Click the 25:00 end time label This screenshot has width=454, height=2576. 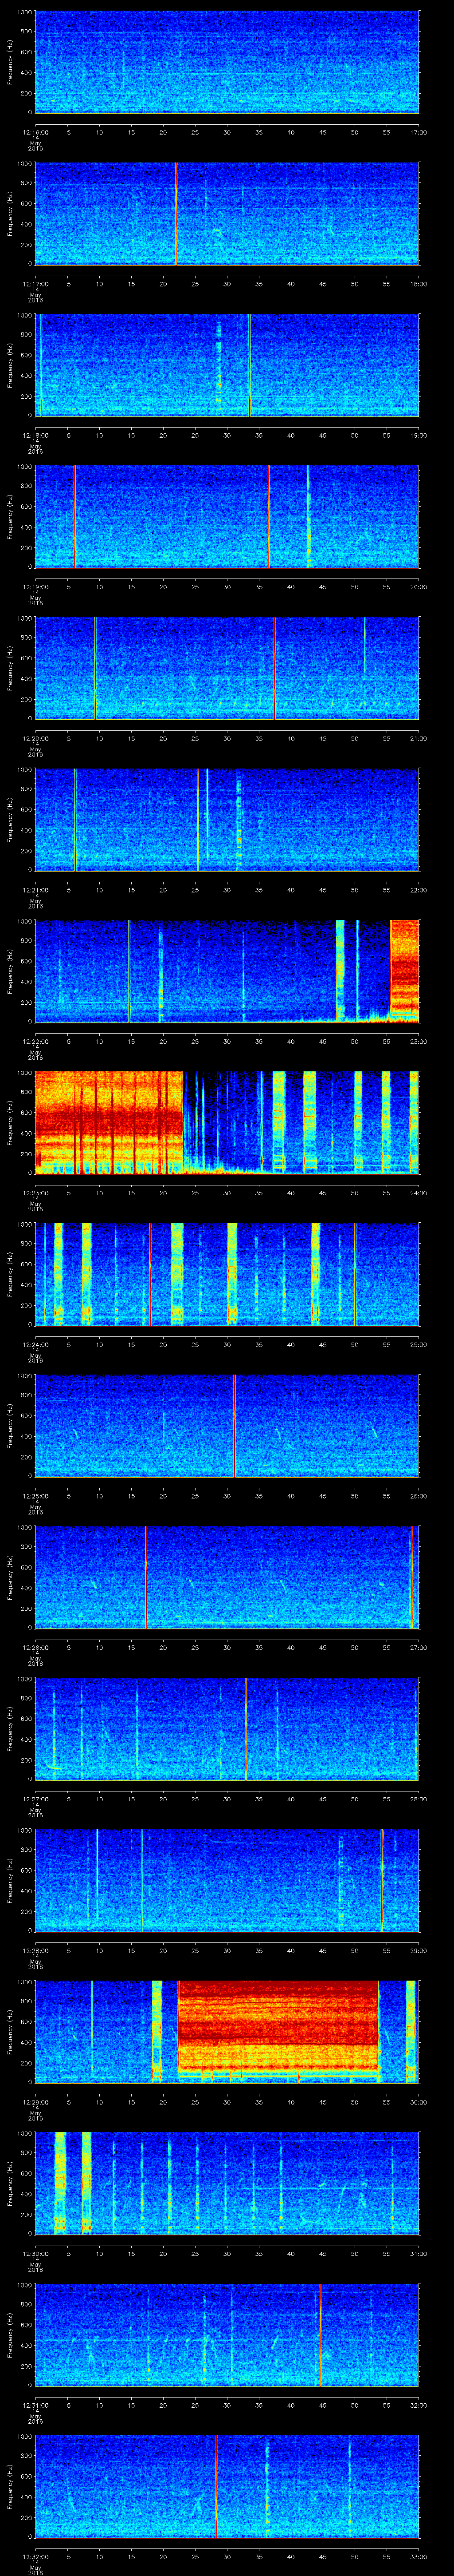(418, 1344)
